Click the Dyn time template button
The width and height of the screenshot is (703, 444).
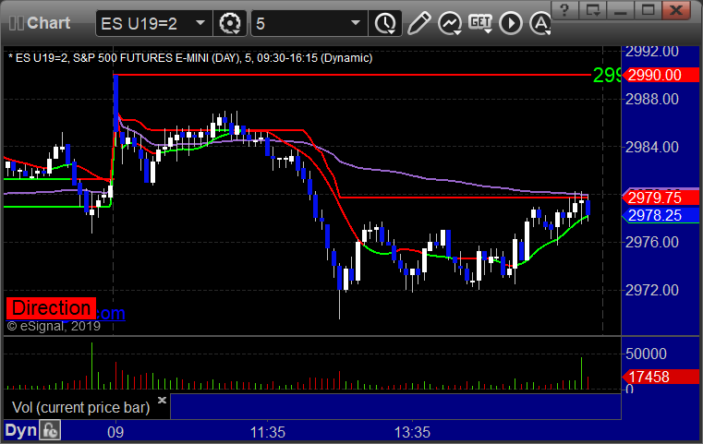pyautogui.click(x=20, y=430)
